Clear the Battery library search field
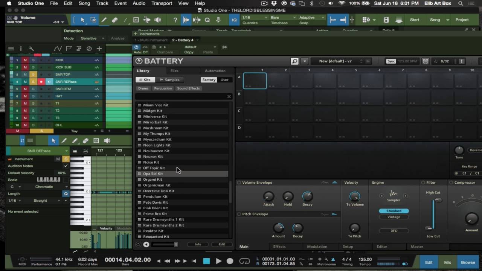Image resolution: width=482 pixels, height=271 pixels. pyautogui.click(x=229, y=97)
